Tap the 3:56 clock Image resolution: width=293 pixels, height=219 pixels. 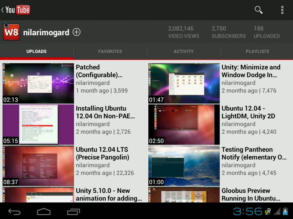[248, 211]
